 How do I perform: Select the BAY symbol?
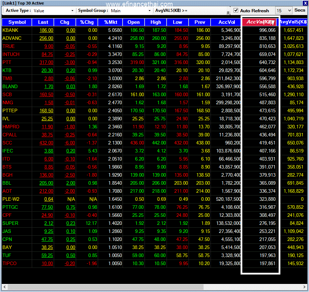click(7, 247)
